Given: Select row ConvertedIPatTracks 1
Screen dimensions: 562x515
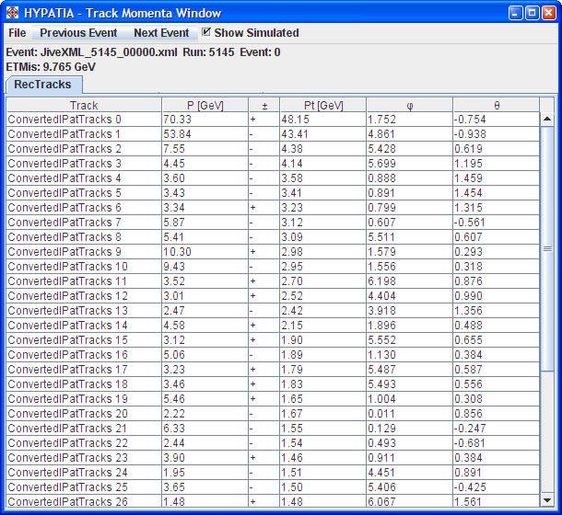Looking at the screenshot, I should (x=273, y=134).
